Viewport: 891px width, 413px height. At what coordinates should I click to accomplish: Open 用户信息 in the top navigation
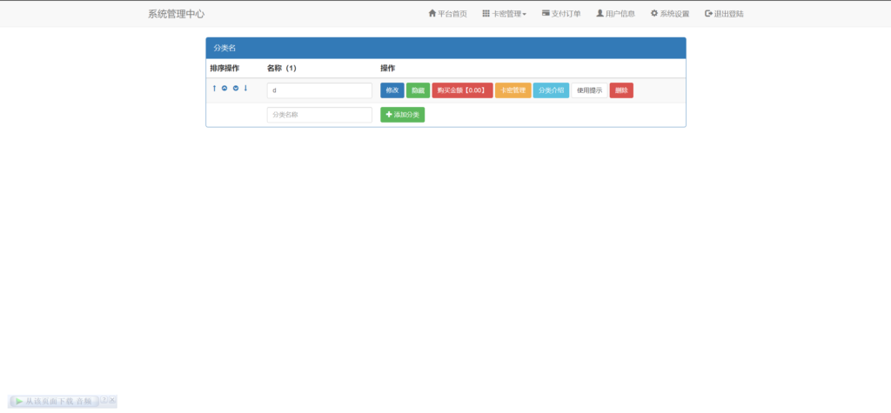[x=615, y=14]
